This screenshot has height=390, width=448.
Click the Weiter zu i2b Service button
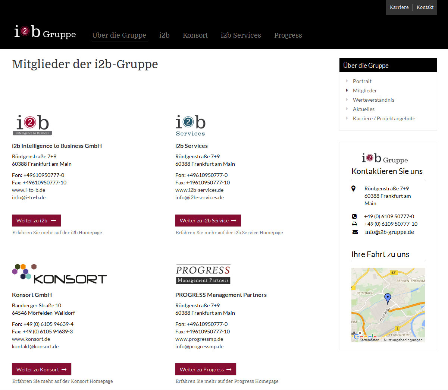click(208, 221)
